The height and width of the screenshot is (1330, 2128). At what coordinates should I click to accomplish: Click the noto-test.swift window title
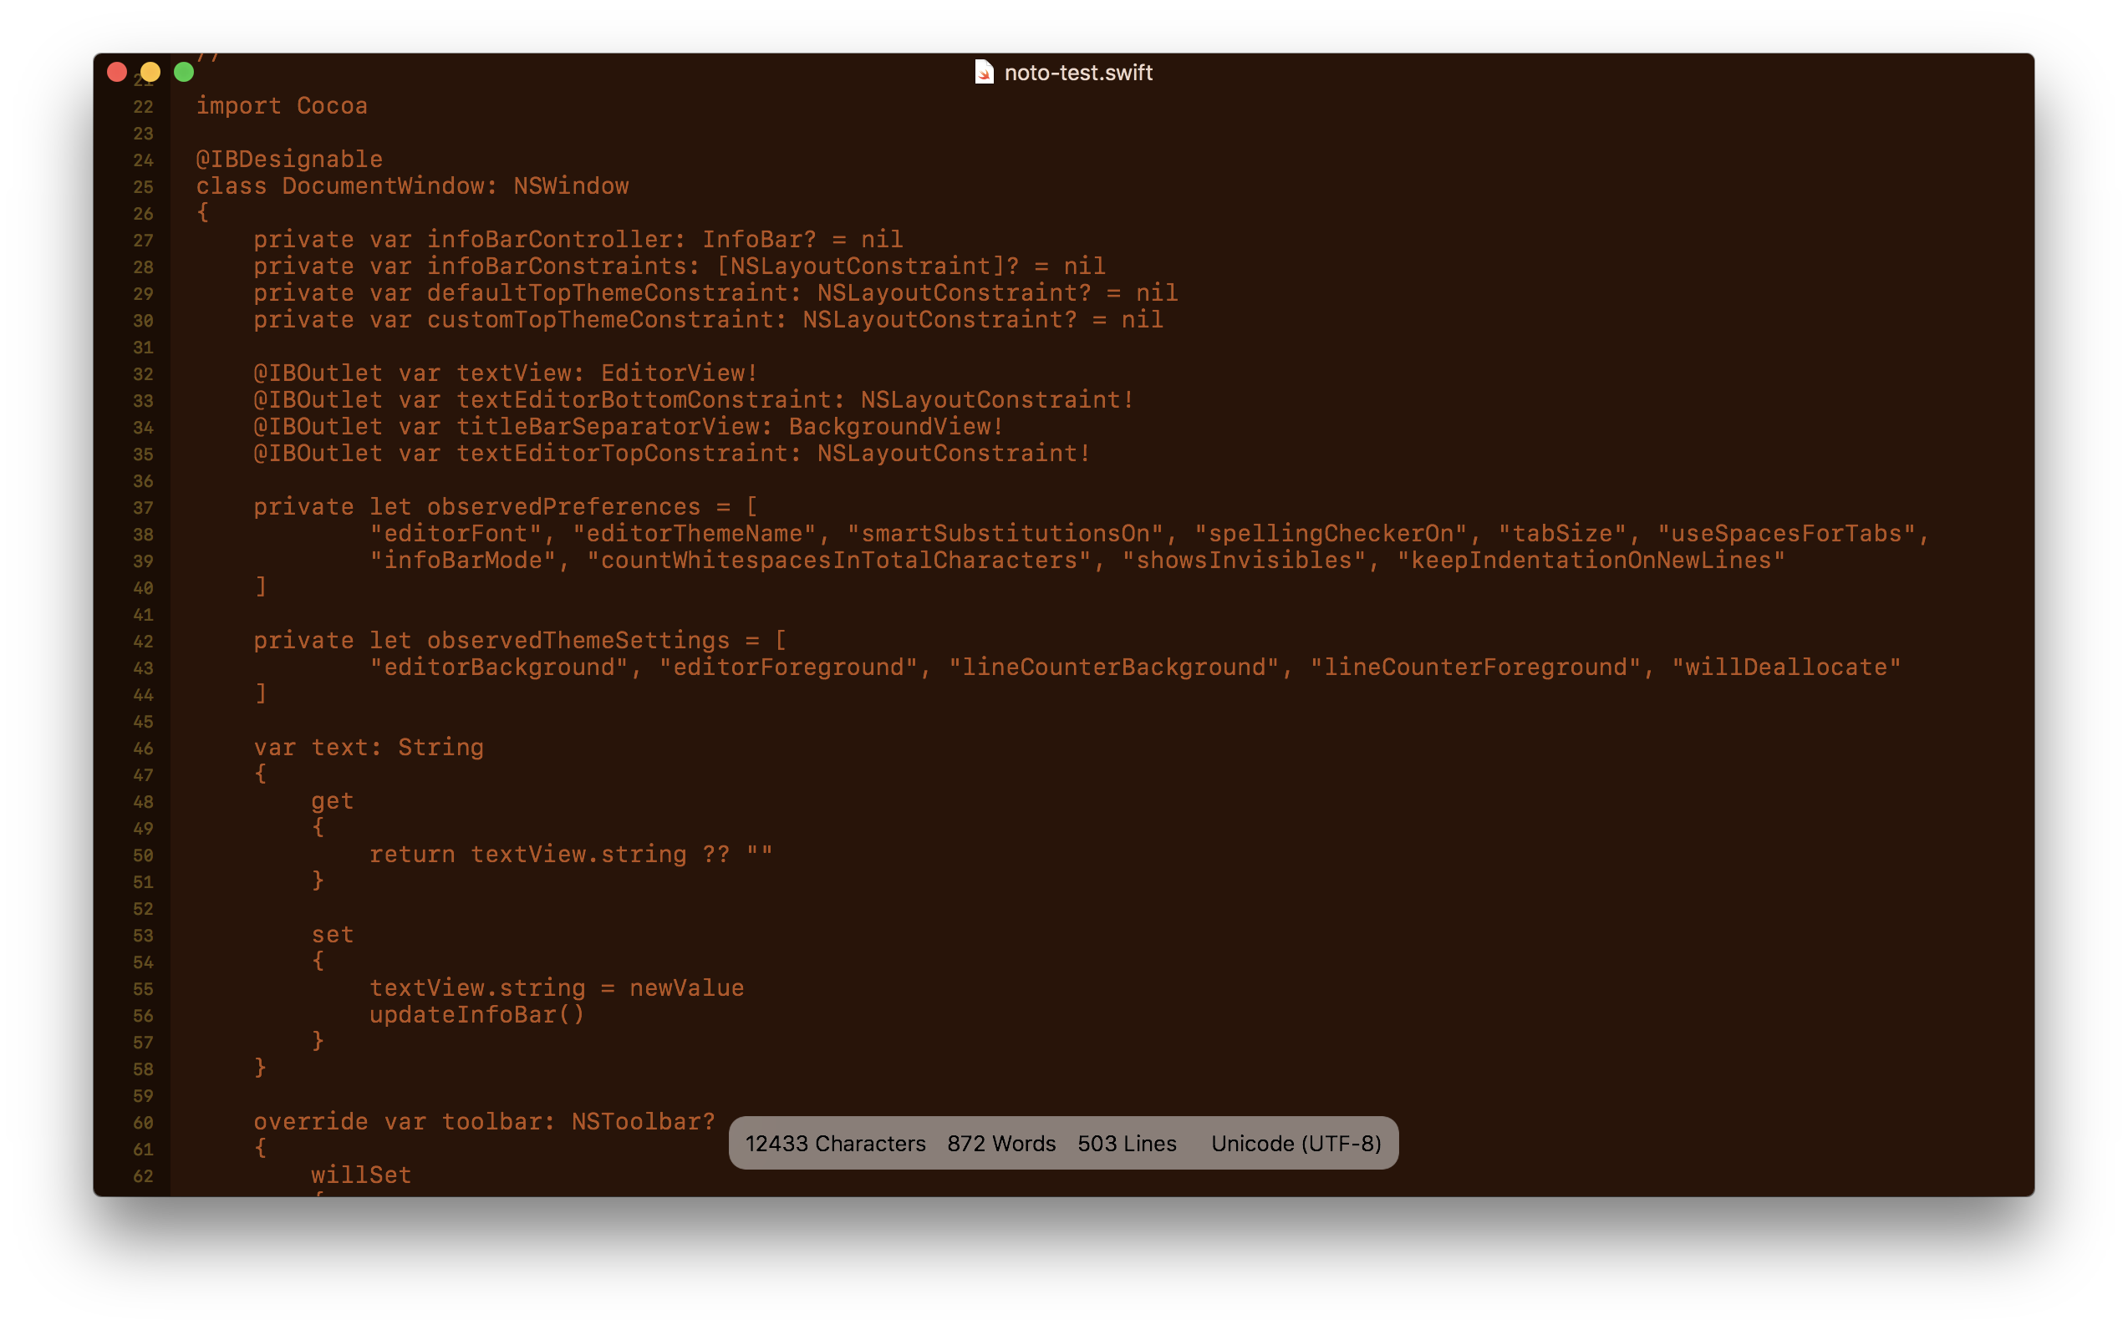point(1077,73)
